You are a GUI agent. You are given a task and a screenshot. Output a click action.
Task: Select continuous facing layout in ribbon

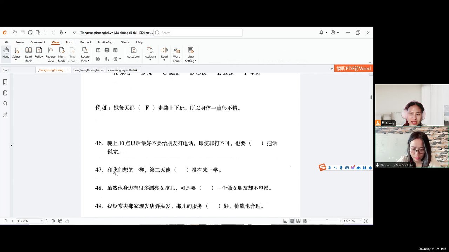pos(98,59)
